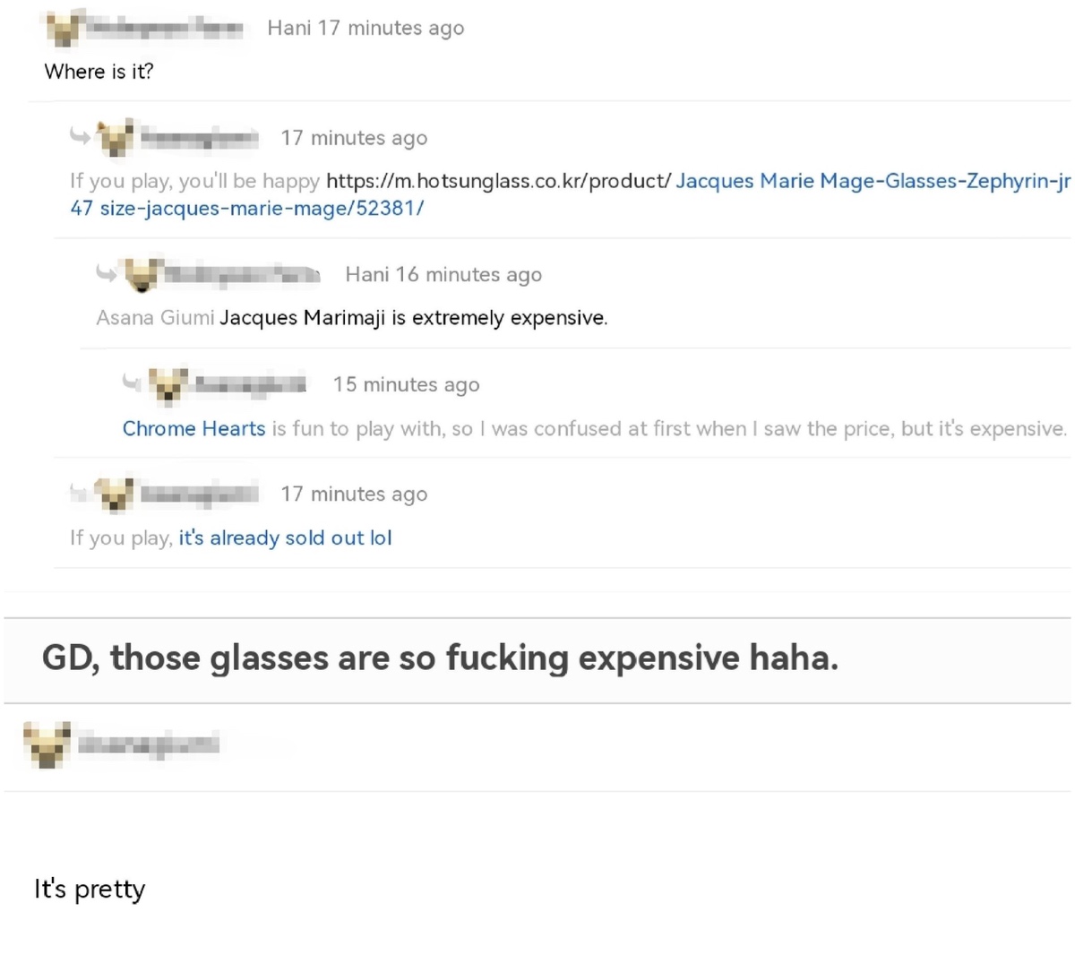
Task: Click avatar on 'already sold out' comment
Action: coord(116,494)
